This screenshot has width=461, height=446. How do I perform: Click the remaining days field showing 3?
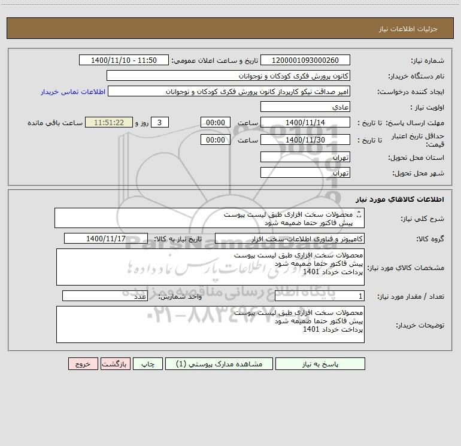tap(160, 122)
